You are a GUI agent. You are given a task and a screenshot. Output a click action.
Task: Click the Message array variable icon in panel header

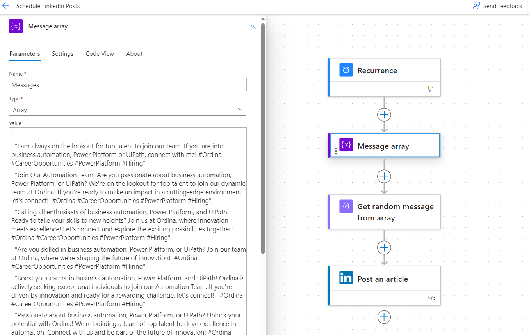click(16, 26)
